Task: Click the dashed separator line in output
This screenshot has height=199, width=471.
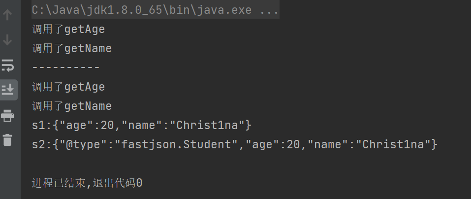Action: (x=65, y=67)
